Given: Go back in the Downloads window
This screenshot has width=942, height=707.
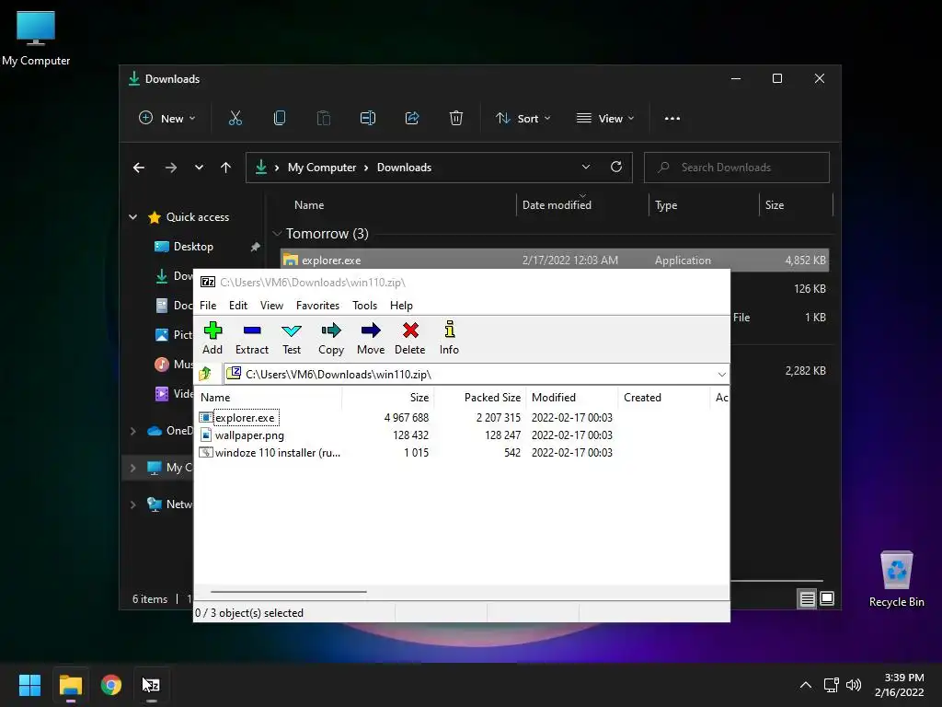Looking at the screenshot, I should pyautogui.click(x=139, y=168).
